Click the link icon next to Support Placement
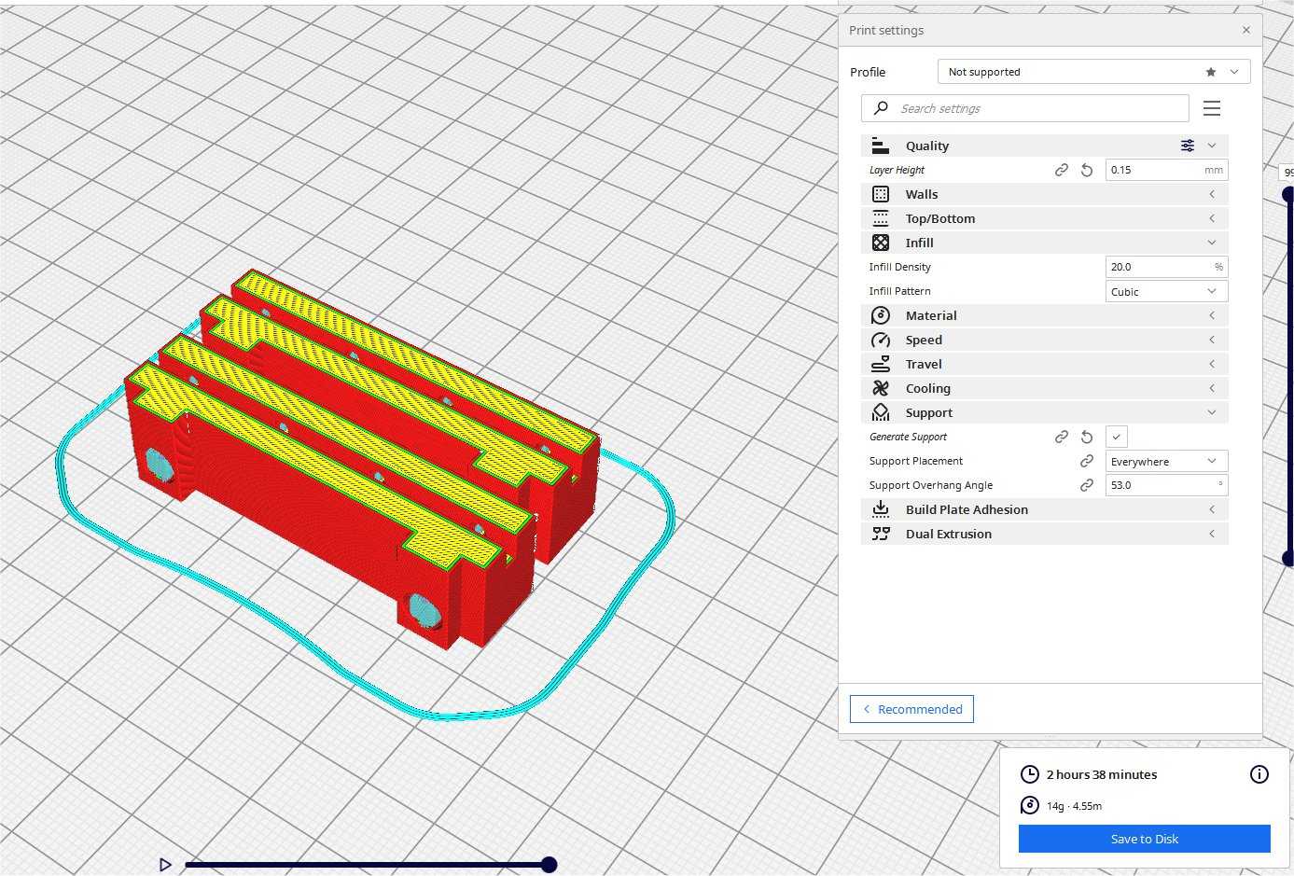Screen dimensions: 1294x876 [x=1087, y=461]
